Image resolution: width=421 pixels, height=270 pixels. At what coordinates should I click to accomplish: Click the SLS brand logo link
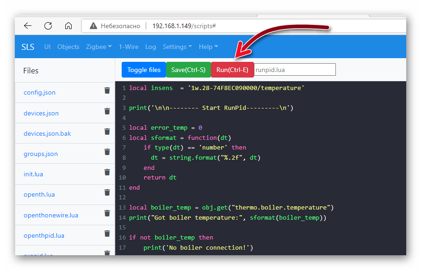click(28, 47)
